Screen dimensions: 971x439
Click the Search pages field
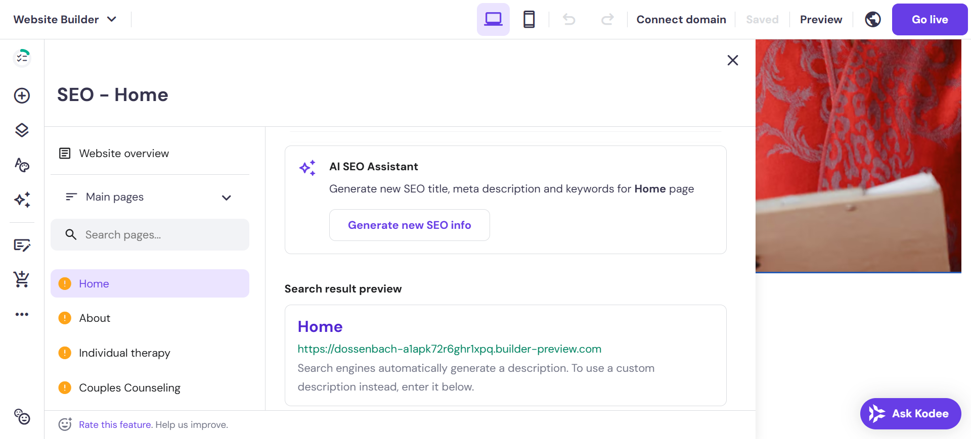tap(150, 234)
